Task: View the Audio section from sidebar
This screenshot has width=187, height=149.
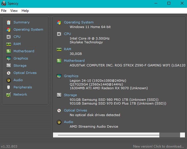Action: pyautogui.click(x=18, y=80)
